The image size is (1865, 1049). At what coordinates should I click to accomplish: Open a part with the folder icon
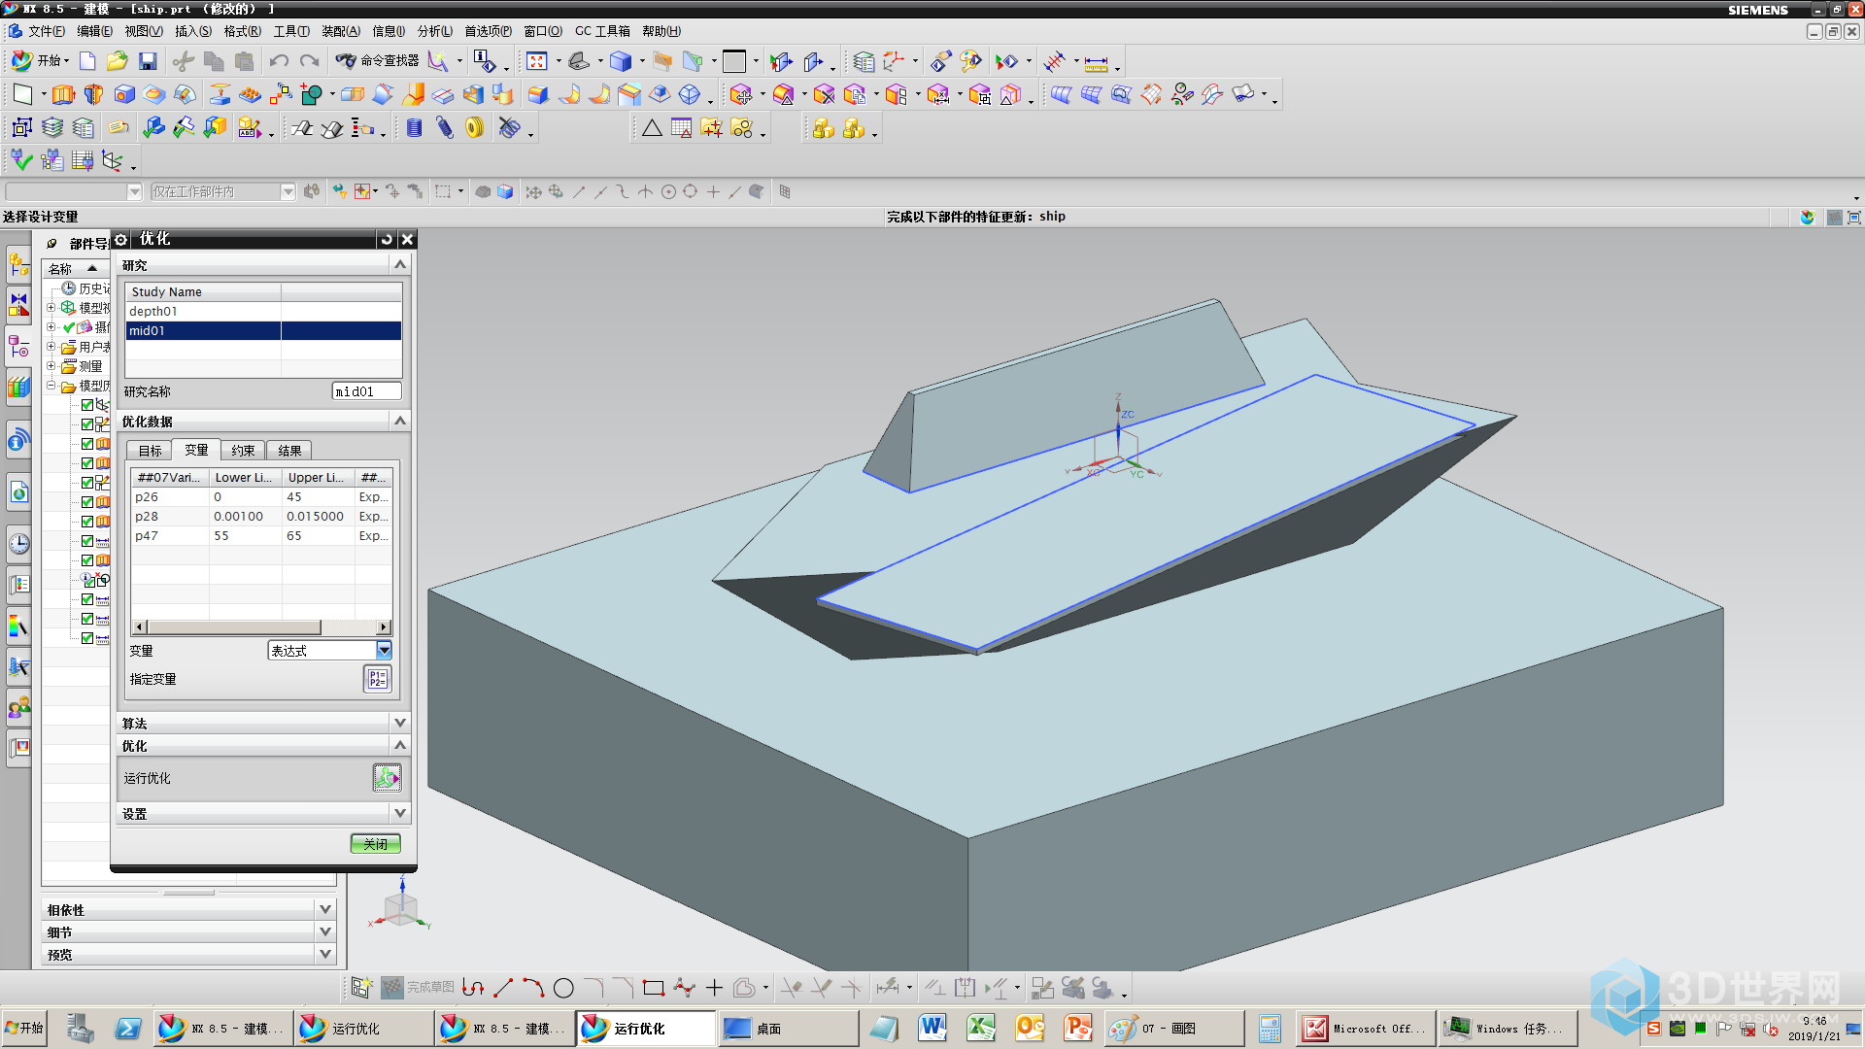click(x=117, y=62)
